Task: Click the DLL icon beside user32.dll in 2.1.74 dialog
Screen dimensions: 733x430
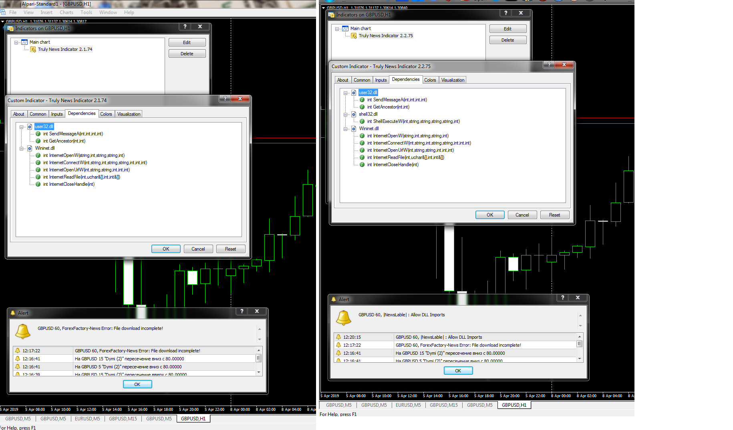Action: click(30, 127)
